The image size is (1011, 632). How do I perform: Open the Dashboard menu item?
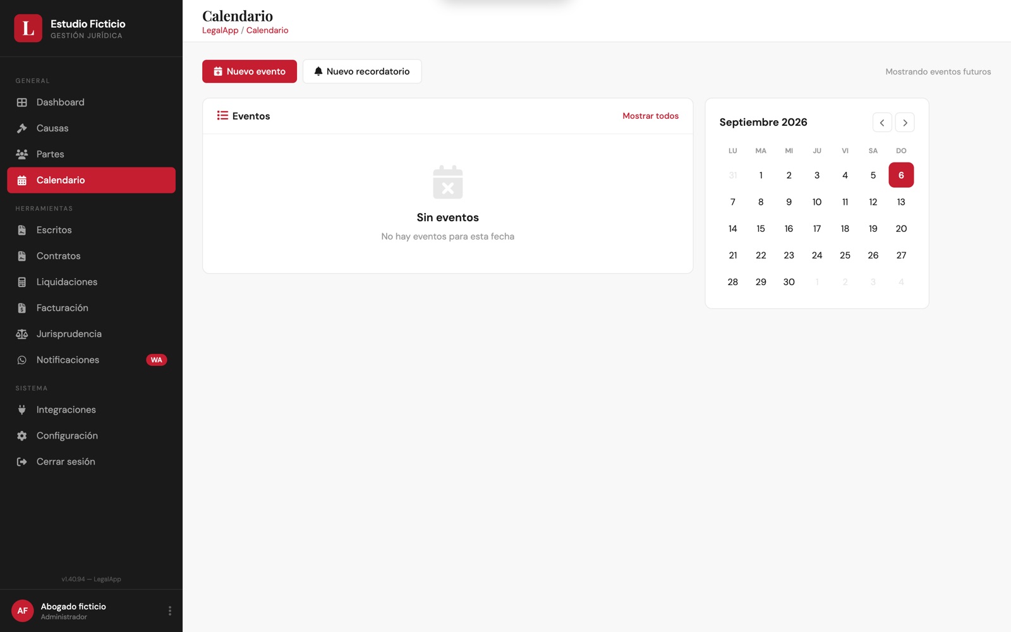91,102
